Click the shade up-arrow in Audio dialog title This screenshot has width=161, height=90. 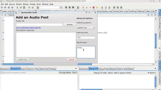pyautogui.click(x=89, y=12)
